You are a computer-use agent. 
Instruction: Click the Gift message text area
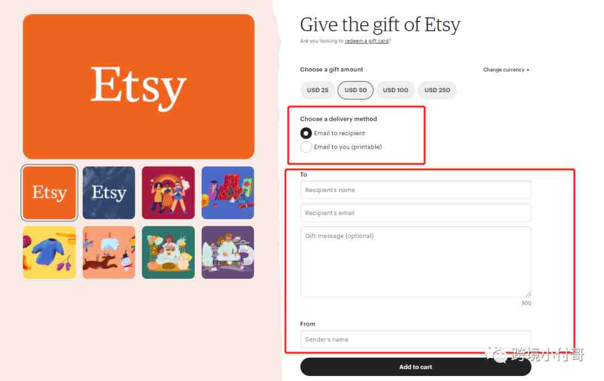point(416,262)
